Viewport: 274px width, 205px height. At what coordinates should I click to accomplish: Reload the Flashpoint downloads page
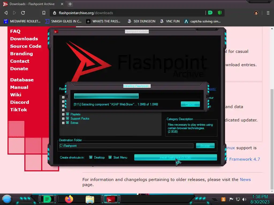[23, 13]
